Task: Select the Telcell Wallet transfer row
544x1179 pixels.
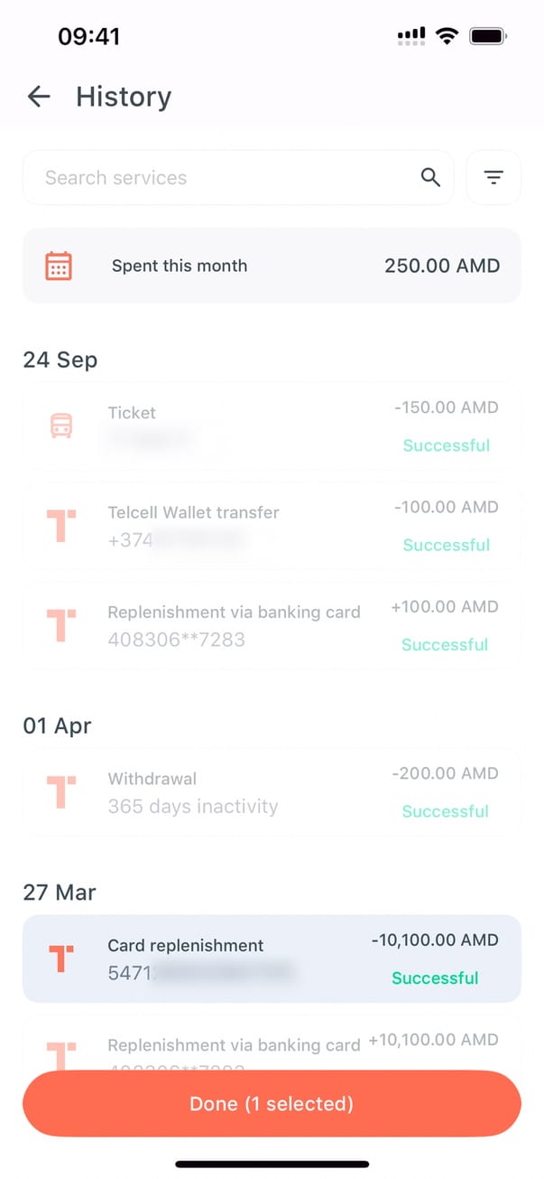Action: (271, 526)
